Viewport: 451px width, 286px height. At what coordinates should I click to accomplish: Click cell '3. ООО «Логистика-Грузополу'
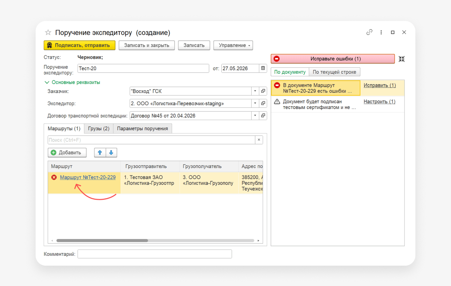tap(209, 183)
